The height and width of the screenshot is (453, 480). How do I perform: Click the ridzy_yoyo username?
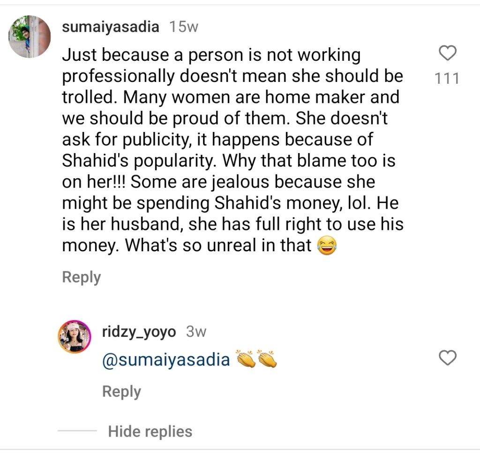[139, 332]
